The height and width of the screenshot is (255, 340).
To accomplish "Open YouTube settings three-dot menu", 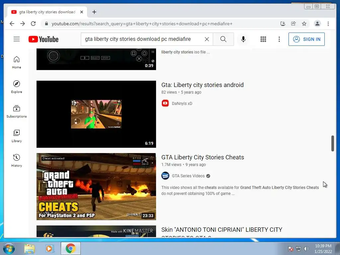I will point(279,39).
